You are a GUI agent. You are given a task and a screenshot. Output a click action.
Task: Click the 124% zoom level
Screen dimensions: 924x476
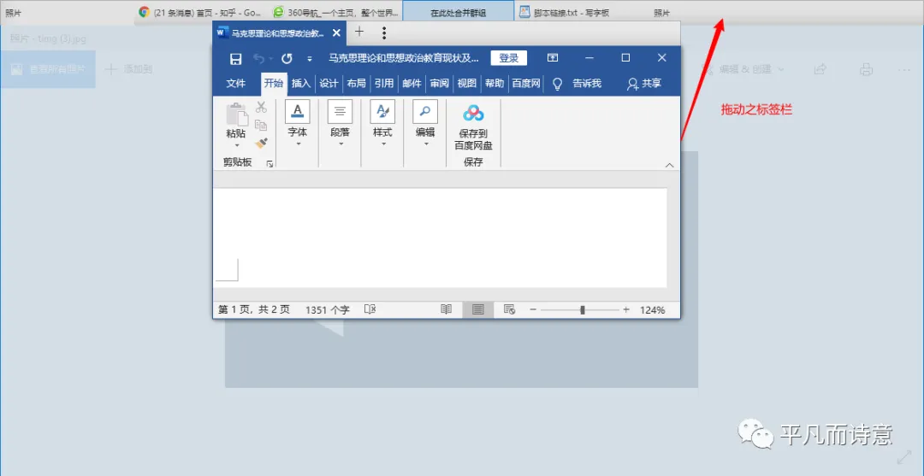(x=653, y=309)
